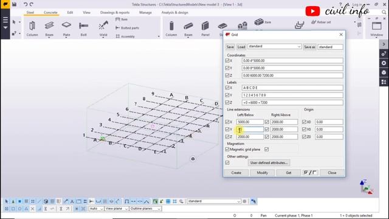Open the Edit tab
The image size is (389, 219).
(x=71, y=12)
